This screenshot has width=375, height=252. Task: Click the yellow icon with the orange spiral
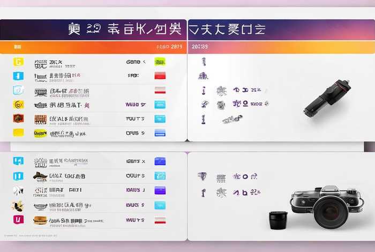click(x=18, y=105)
